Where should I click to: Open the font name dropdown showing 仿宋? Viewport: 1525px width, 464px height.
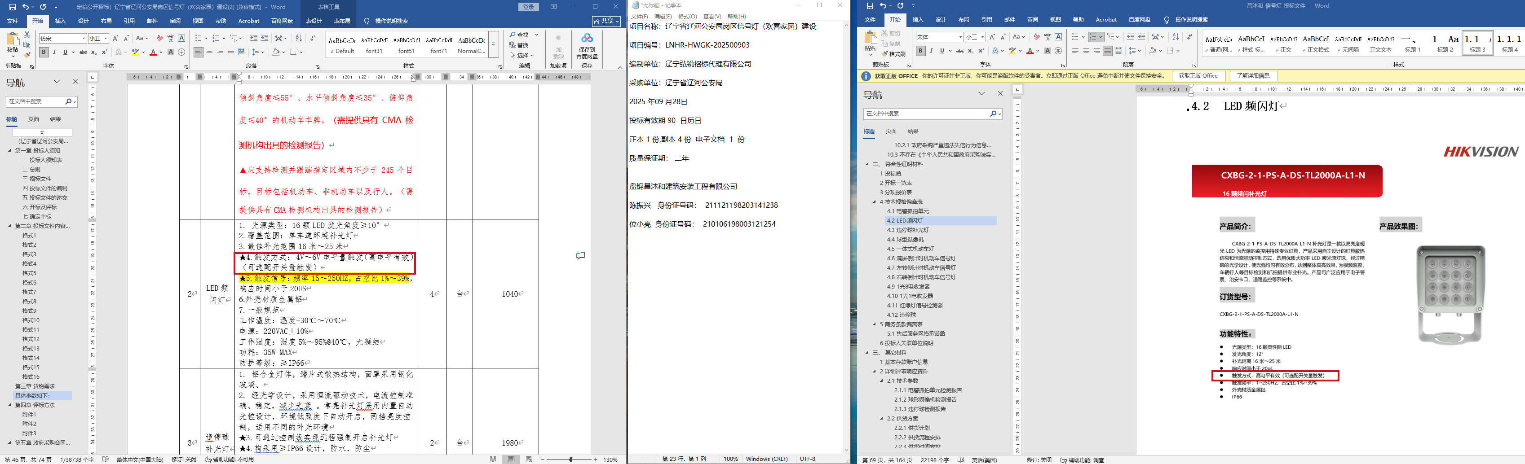[84, 39]
